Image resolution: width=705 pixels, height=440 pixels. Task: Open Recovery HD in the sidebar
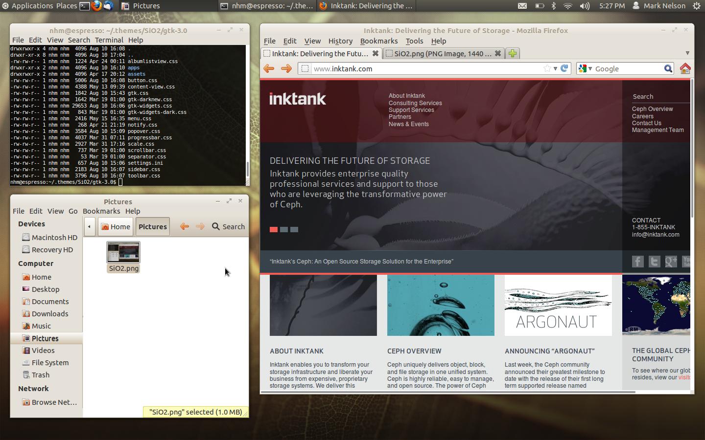(47, 249)
